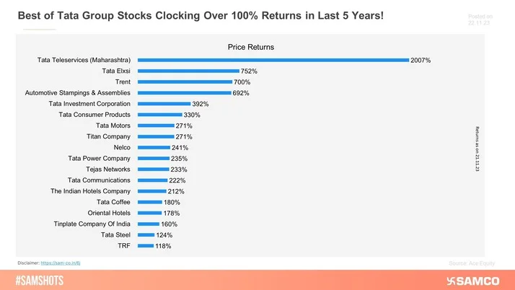The width and height of the screenshot is (515, 290).
Task: Select The Indian Hotels Company label
Action: 90,191
